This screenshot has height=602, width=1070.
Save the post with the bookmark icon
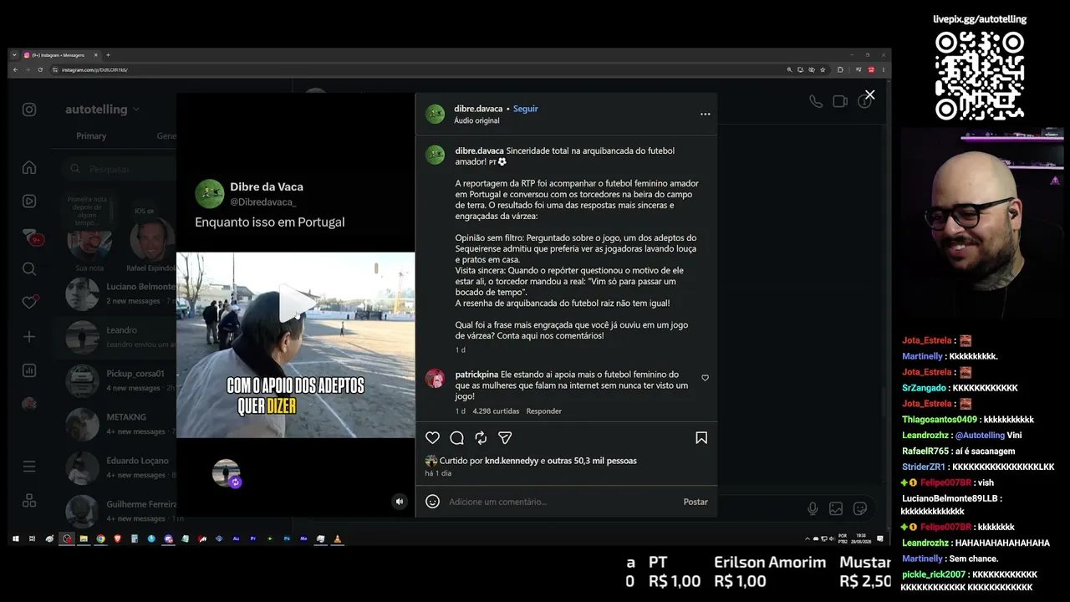(701, 438)
